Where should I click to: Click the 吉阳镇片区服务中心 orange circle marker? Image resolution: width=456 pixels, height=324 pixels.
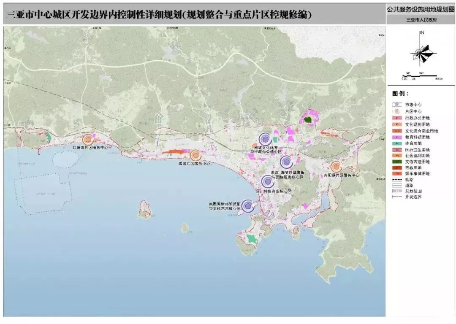pos(336,167)
